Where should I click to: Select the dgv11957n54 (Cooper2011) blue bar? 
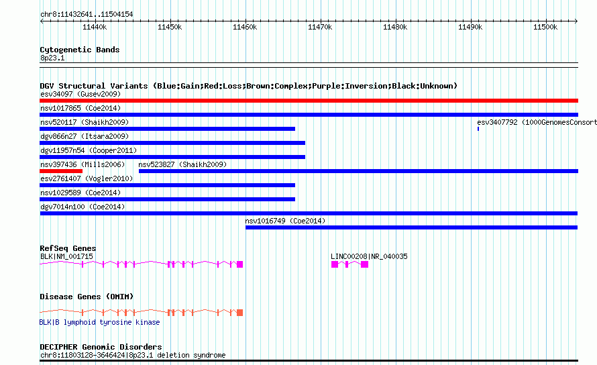[172, 157]
